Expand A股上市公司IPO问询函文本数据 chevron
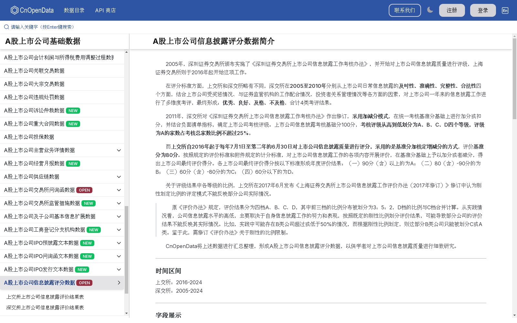 point(119,256)
